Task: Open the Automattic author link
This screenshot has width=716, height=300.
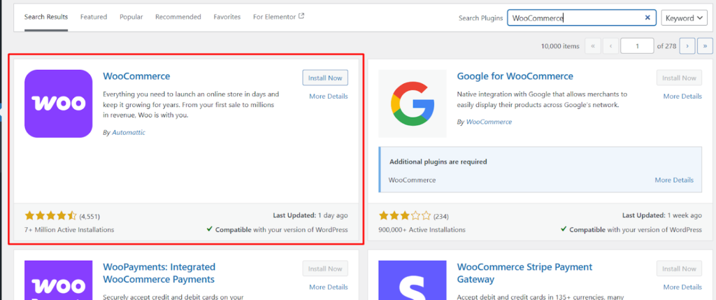Action: pyautogui.click(x=129, y=132)
